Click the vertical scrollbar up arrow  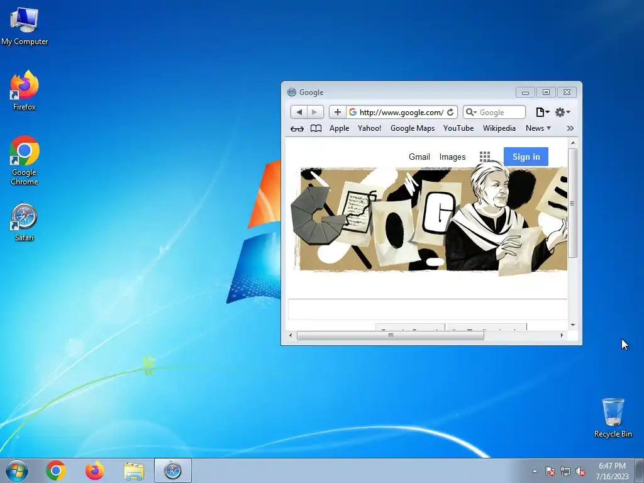click(x=573, y=143)
